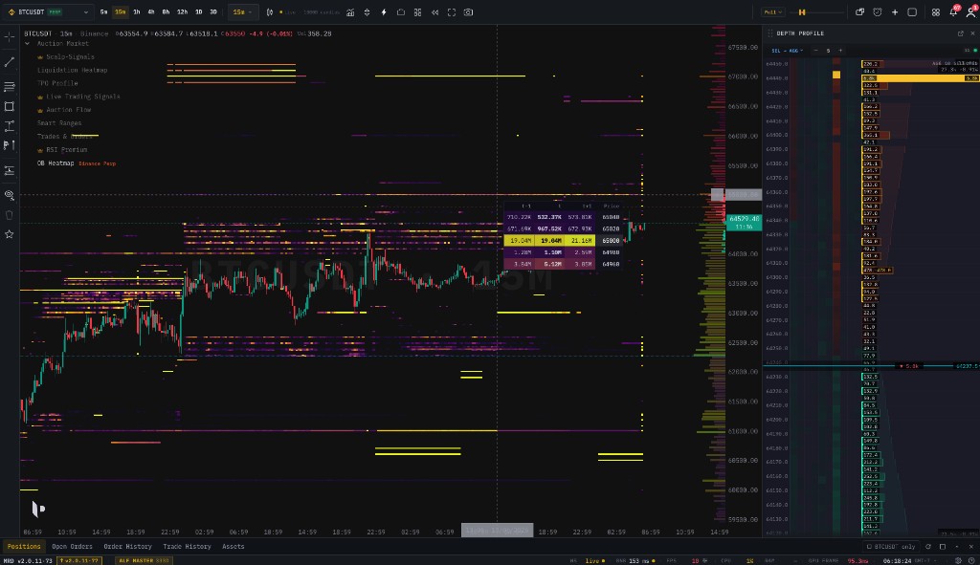Select the rectangle shape tool
980x565 pixels.
(x=10, y=107)
